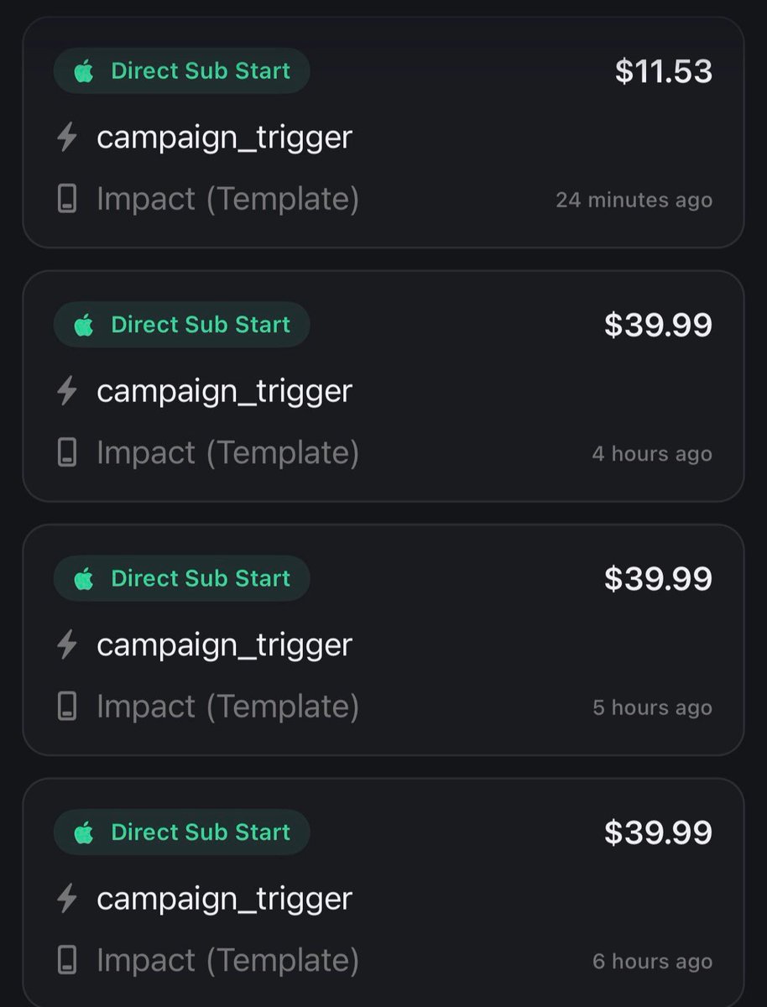767x1007 pixels.
Task: Click Apple icon in the 5 hours ago card
Action: 83,578
